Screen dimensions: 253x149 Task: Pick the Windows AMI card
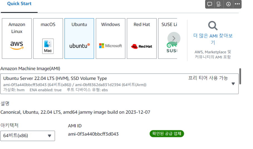click(x=110, y=39)
